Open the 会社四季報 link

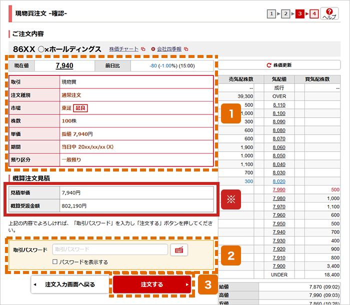169,49
